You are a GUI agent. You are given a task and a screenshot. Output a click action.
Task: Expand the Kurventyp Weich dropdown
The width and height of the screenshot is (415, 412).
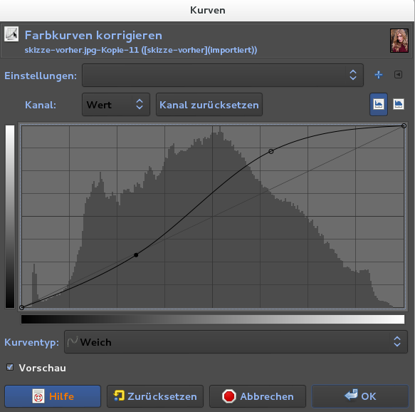tap(236, 341)
